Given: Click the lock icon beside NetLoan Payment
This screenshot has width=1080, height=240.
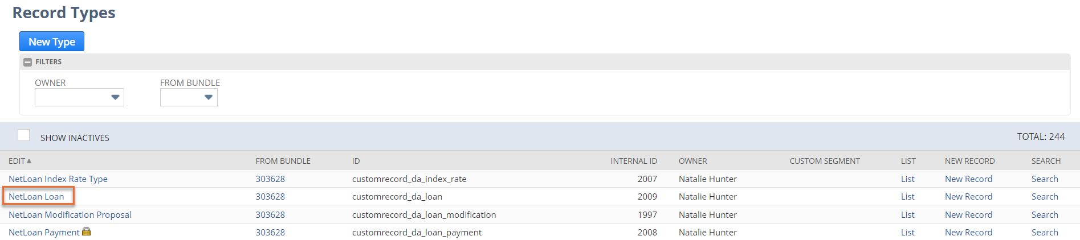Looking at the screenshot, I should pyautogui.click(x=87, y=231).
